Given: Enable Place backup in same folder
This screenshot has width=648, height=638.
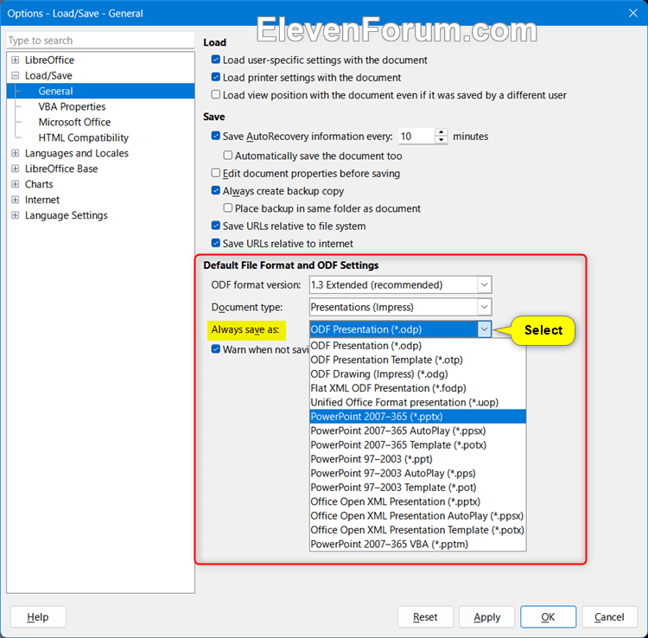Looking at the screenshot, I should pyautogui.click(x=228, y=208).
